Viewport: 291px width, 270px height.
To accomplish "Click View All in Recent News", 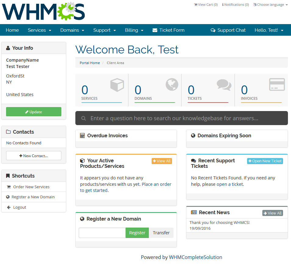I will [272, 213].
